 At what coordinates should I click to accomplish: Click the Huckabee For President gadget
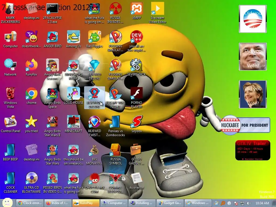pos(245,125)
